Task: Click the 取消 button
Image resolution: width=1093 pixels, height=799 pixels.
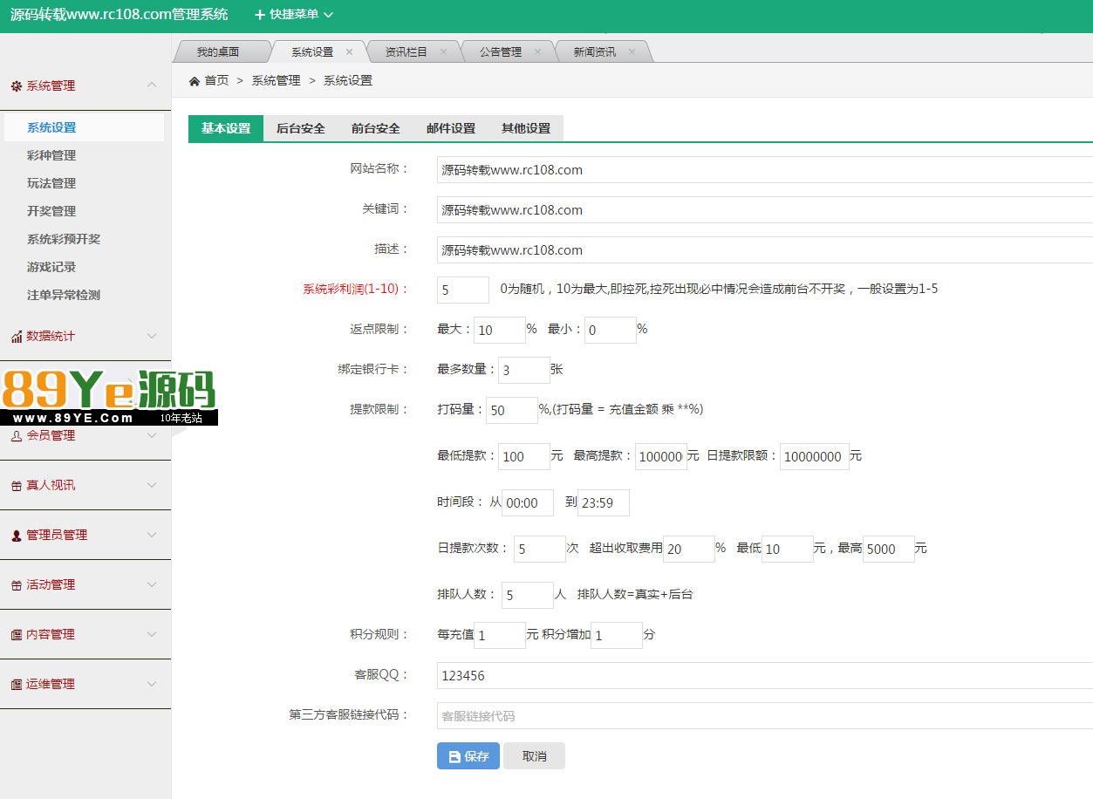Action: tap(534, 756)
